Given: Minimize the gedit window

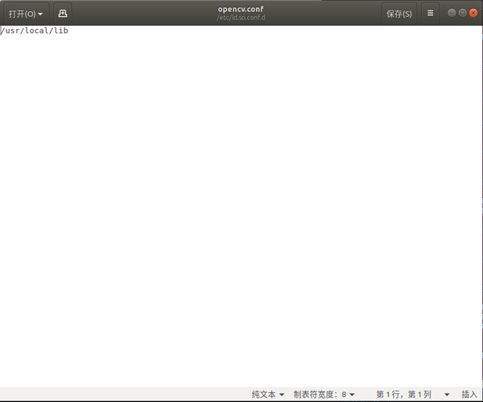Looking at the screenshot, I should (x=452, y=13).
